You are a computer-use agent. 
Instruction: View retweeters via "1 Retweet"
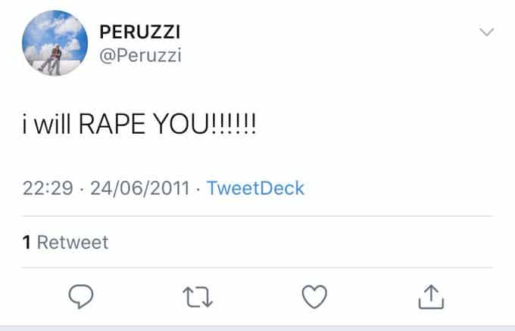pos(65,243)
